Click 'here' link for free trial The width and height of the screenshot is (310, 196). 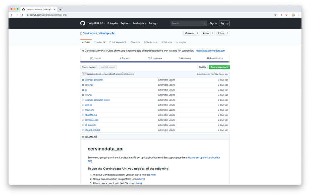tap(153, 175)
